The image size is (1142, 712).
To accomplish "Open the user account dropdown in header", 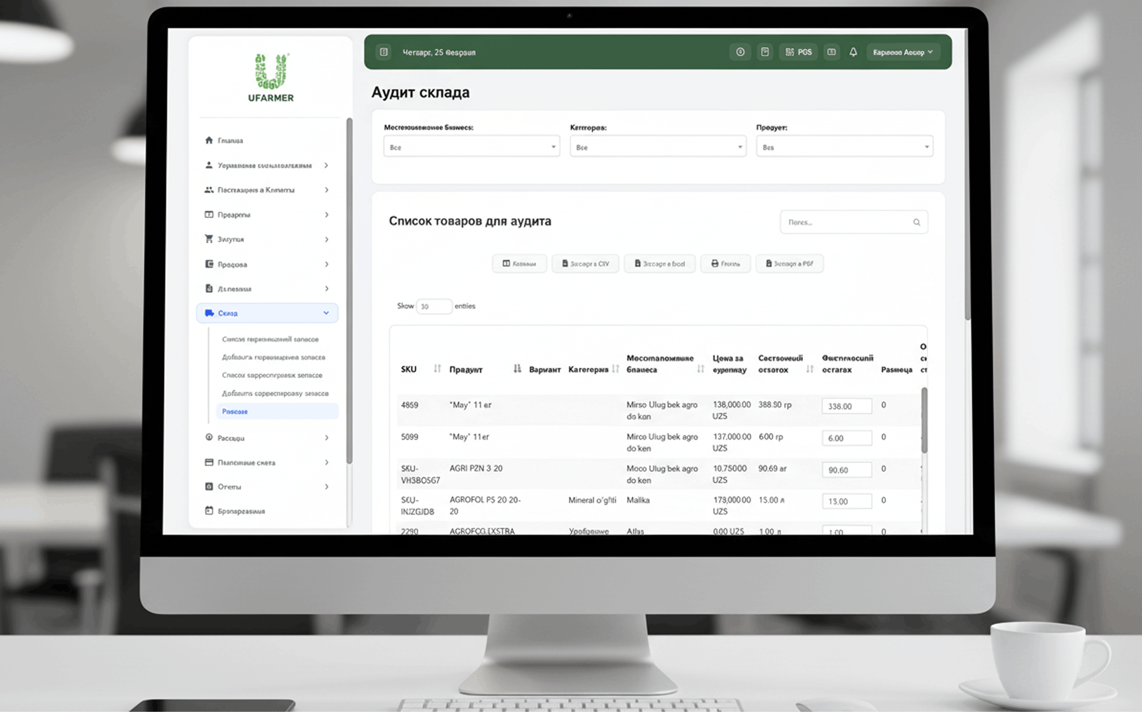I will tap(902, 52).
